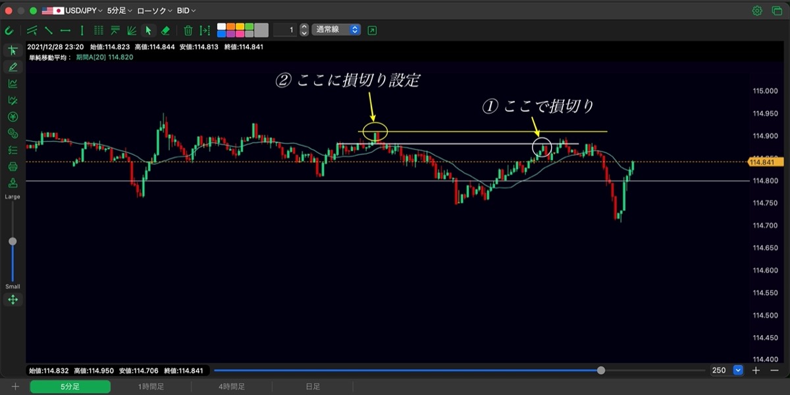
Task: Switch to the 1時間足 tab
Action: click(x=151, y=386)
